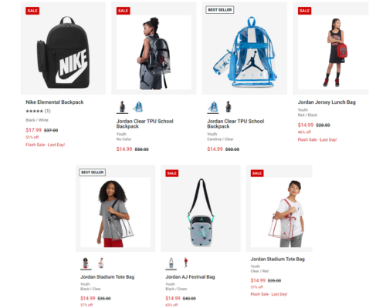Screen dimensions: 386x308
Task: Select the No Color swatch under second product
Action: pyautogui.click(x=122, y=107)
